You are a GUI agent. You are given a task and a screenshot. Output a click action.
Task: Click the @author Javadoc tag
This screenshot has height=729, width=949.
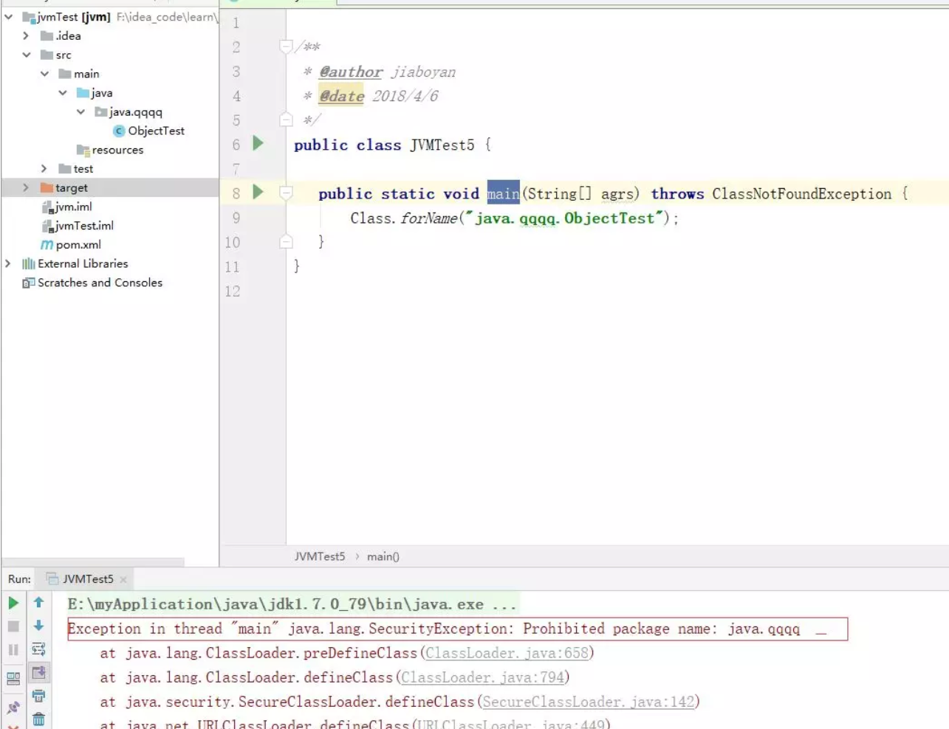[351, 72]
